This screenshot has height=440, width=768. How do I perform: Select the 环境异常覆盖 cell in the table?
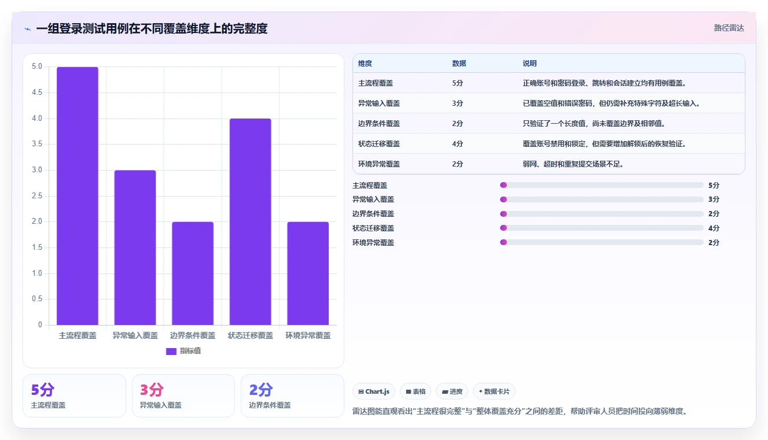click(x=379, y=164)
